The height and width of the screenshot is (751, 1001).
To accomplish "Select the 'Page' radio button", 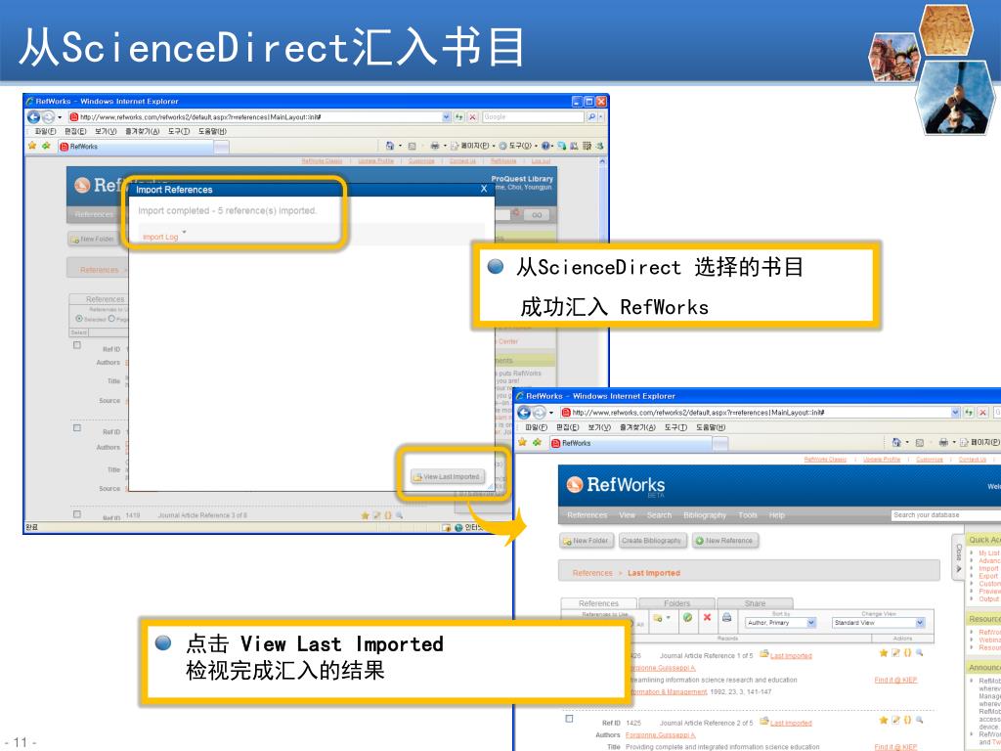I will [111, 318].
